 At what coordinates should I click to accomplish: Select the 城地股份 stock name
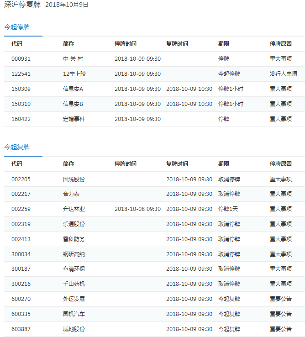click(74, 329)
